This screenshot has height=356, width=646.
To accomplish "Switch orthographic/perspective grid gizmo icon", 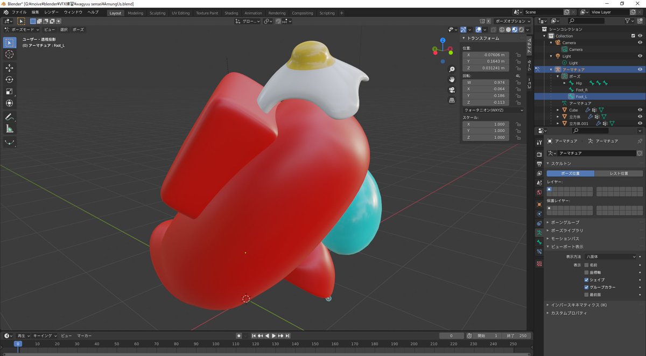I will click(x=452, y=100).
